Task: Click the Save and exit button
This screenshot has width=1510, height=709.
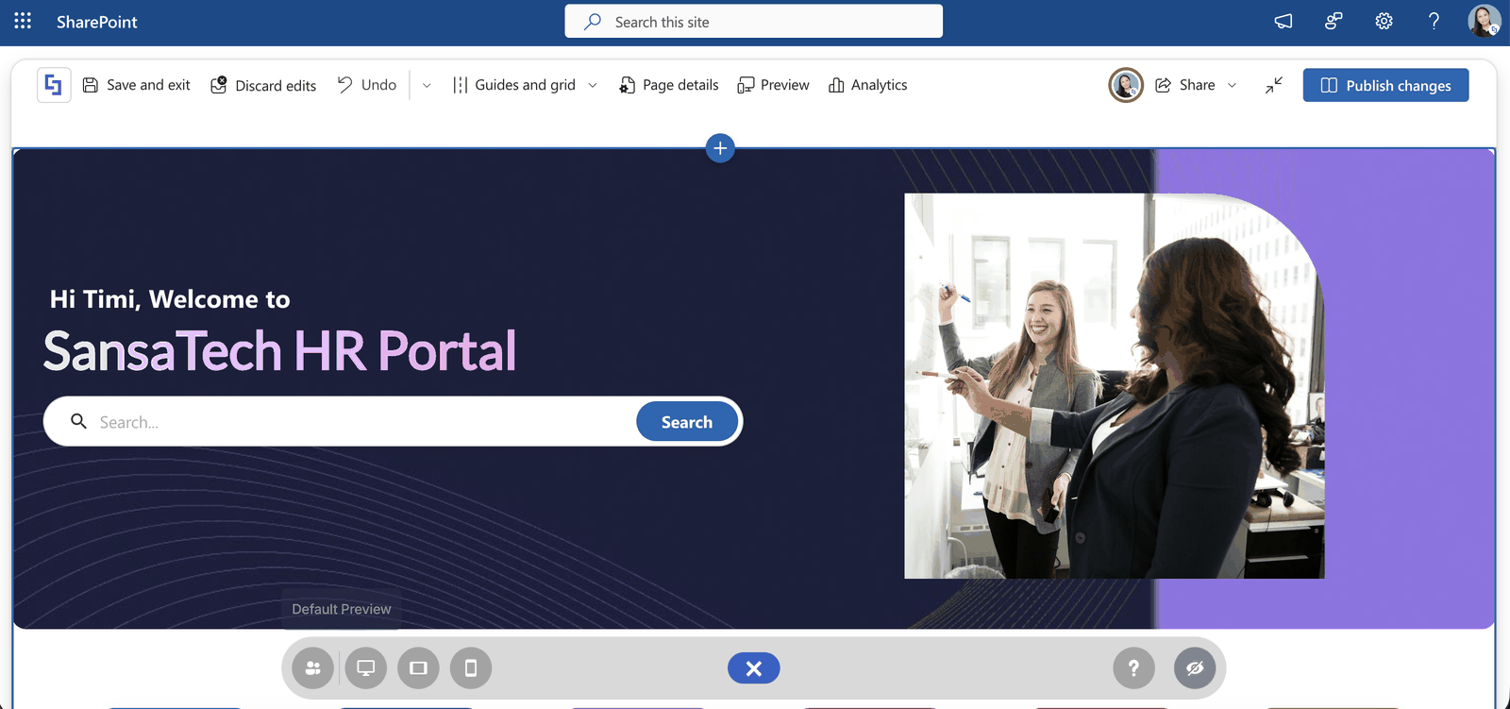Action: pyautogui.click(x=137, y=85)
